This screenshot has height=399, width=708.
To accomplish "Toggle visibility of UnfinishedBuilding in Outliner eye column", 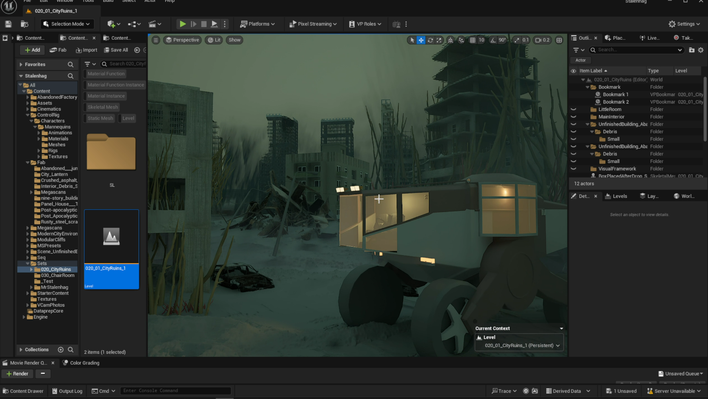I will tap(573, 124).
